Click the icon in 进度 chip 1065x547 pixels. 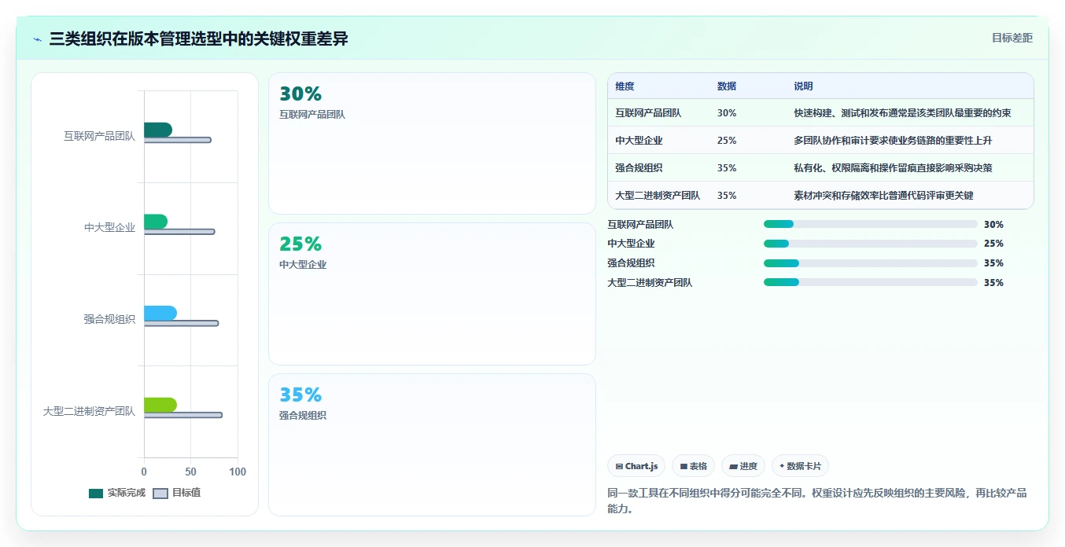[733, 467]
